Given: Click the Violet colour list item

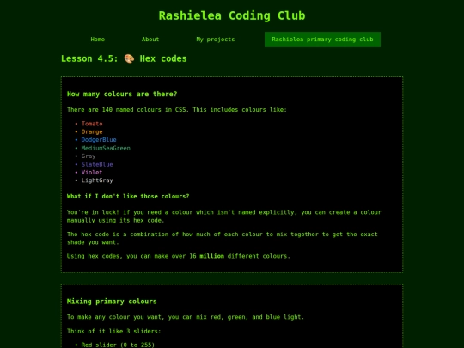Looking at the screenshot, I should (x=92, y=172).
